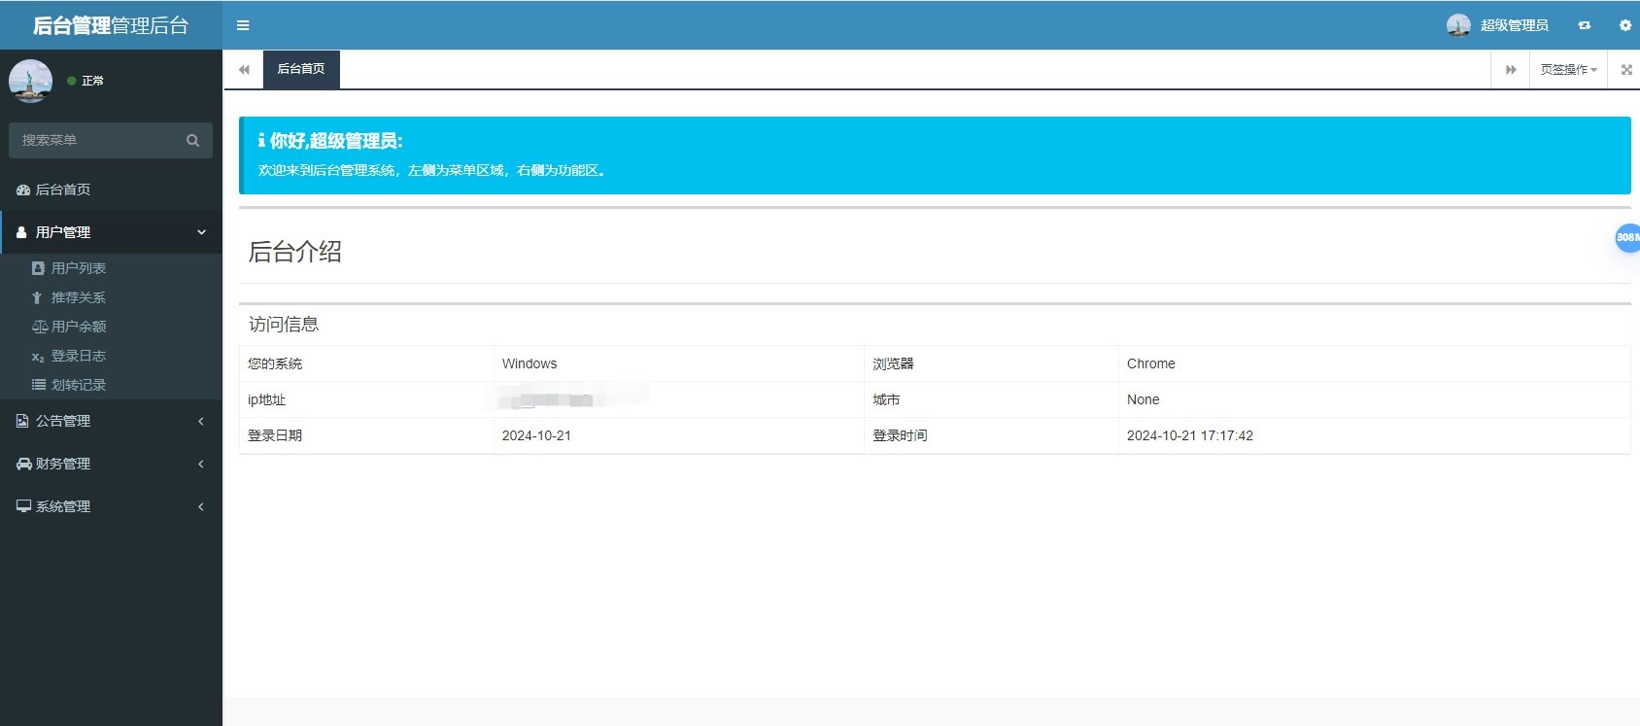The height and width of the screenshot is (726, 1640).
Task: Focus the 搜索菜单 search field
Action: tap(97, 141)
